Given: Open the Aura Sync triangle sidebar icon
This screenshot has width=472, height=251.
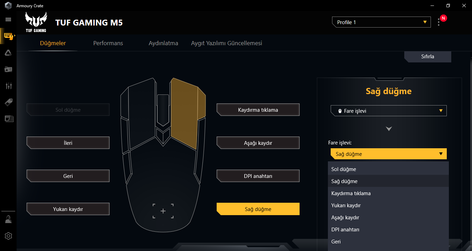Looking at the screenshot, I should tap(8, 53).
